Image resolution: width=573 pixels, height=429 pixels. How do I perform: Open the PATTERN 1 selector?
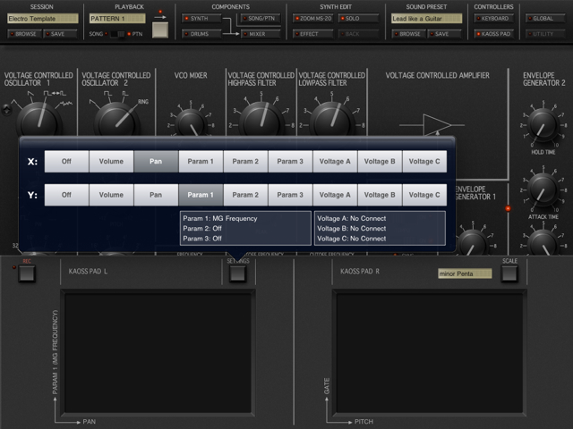117,18
